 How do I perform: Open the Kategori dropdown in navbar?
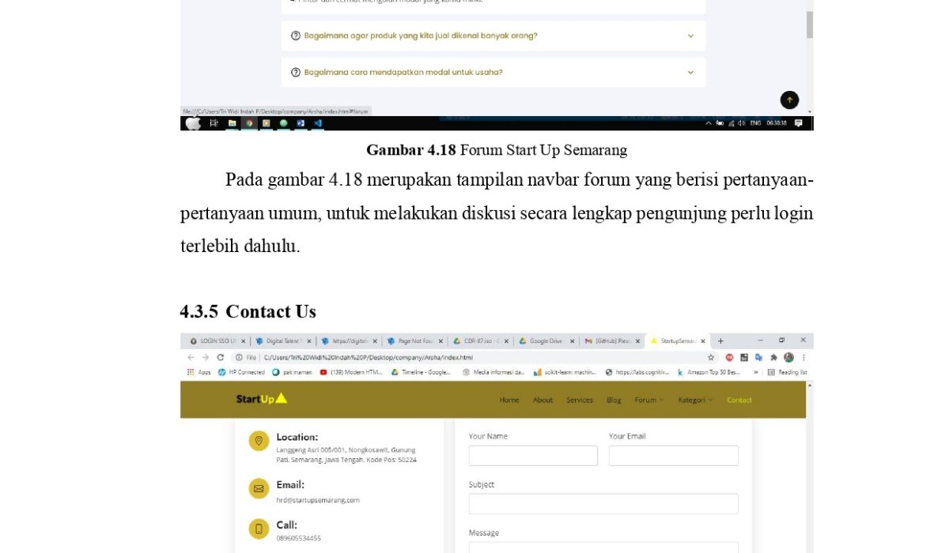coord(694,400)
